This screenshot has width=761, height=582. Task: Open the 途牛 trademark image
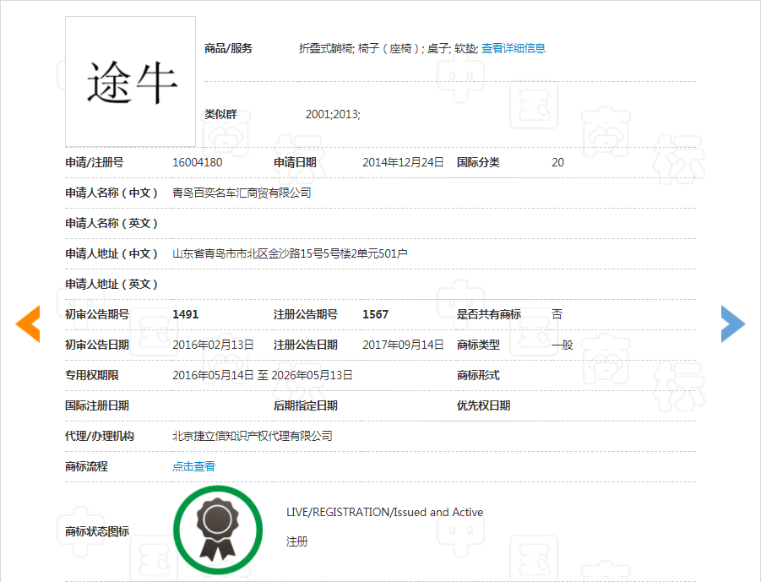pyautogui.click(x=131, y=82)
